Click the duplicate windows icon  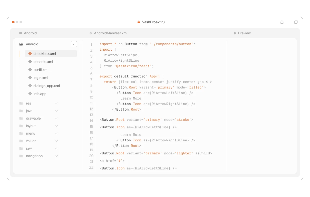coord(296,22)
